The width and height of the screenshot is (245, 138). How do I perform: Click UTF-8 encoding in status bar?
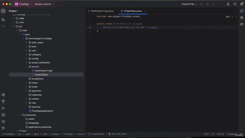click(x=220, y=134)
